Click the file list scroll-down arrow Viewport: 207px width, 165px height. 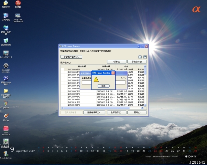(145, 105)
